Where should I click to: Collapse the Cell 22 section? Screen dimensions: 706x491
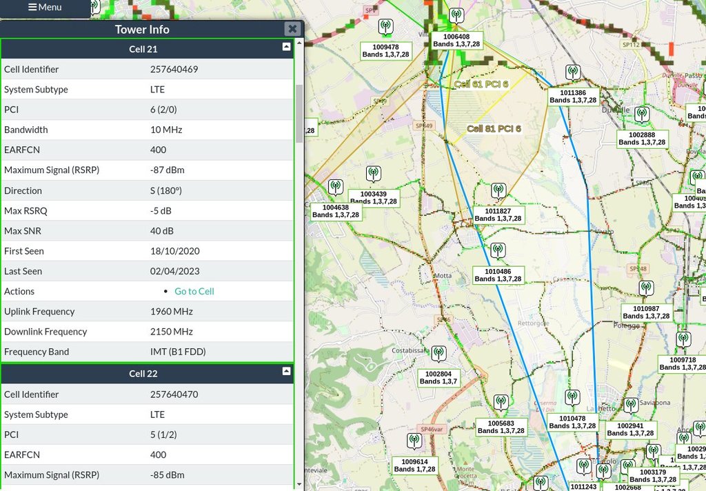(286, 372)
